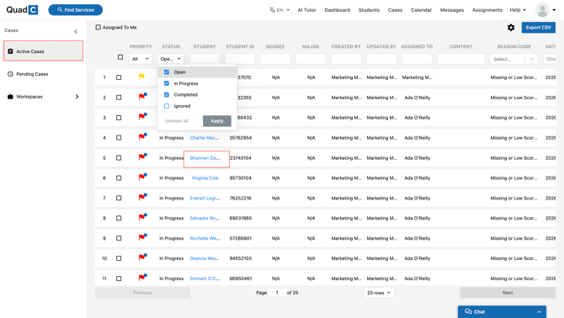Click red priority flag in row 5
564x318 pixels.
pyautogui.click(x=142, y=157)
